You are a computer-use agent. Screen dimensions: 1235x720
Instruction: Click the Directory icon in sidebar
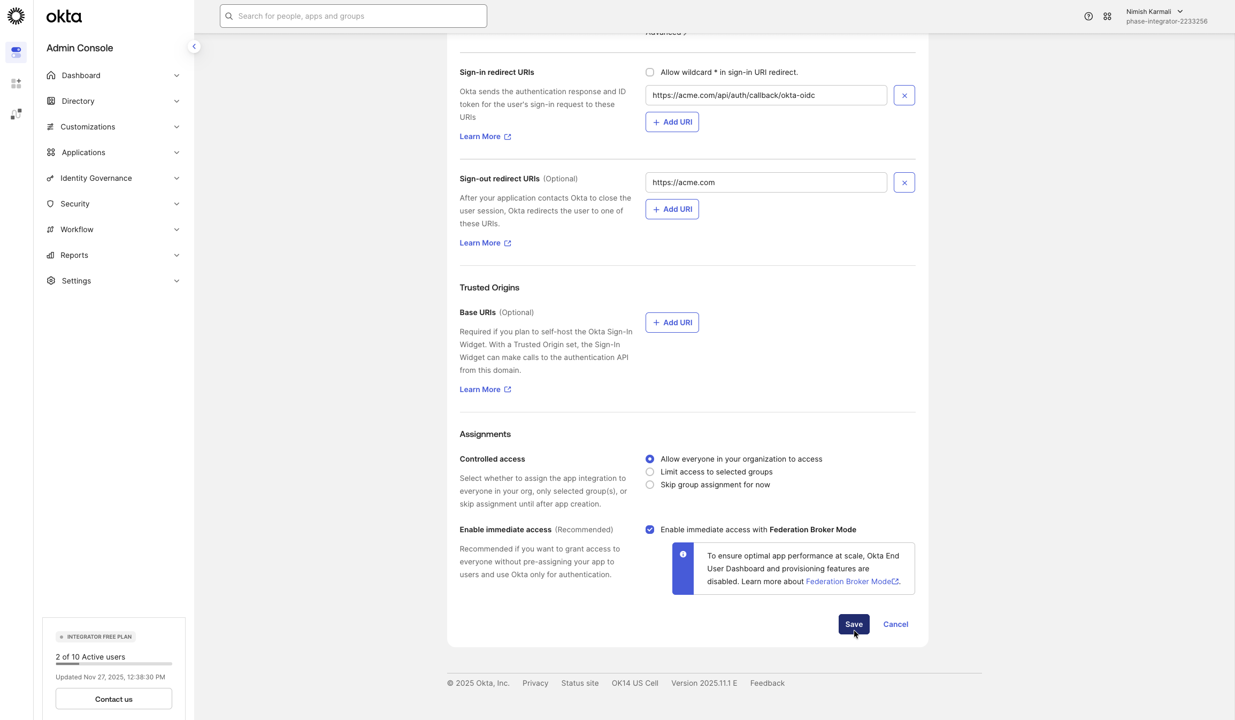coord(51,101)
